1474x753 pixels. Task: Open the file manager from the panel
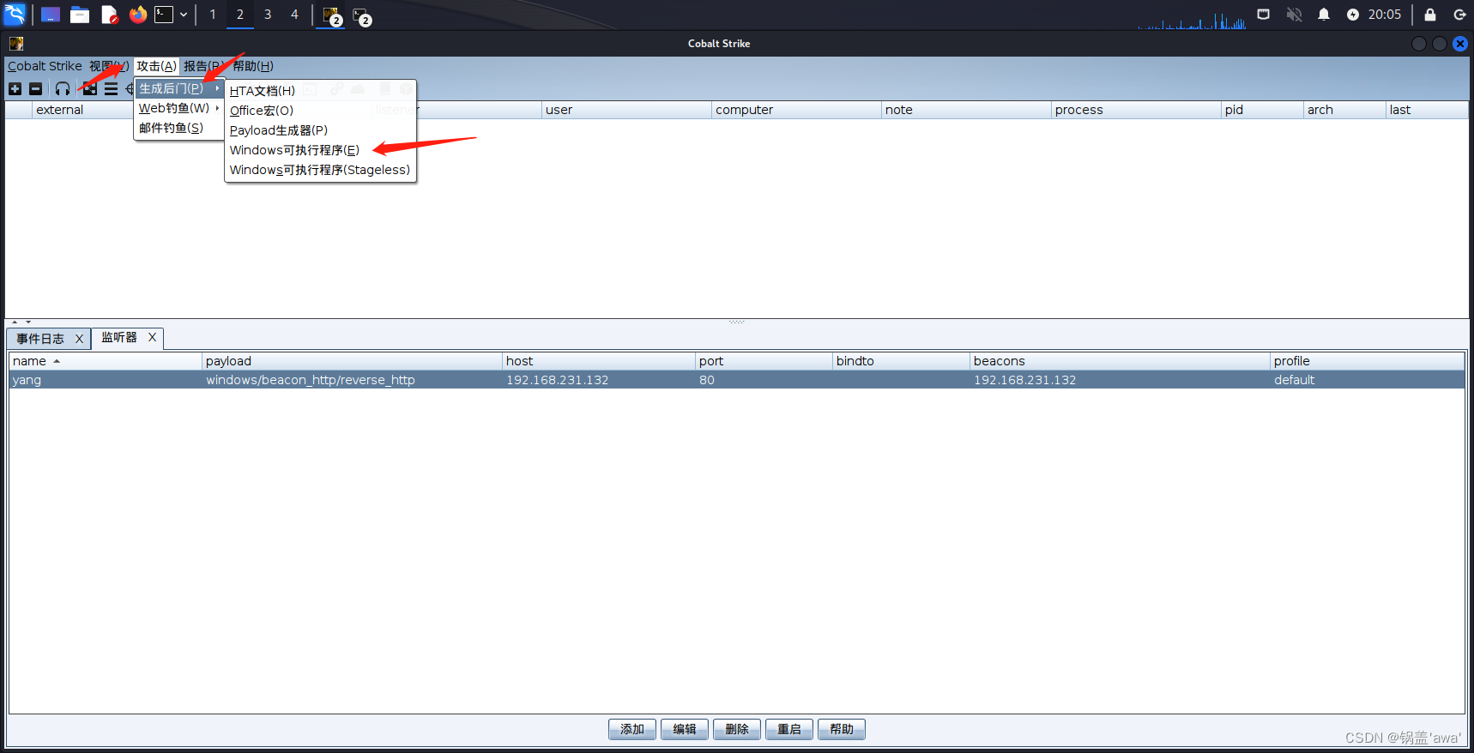[x=80, y=15]
